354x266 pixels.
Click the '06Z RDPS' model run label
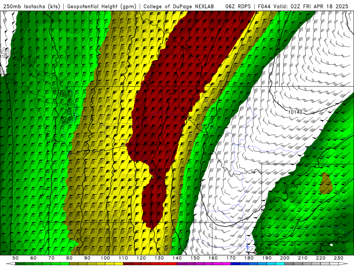238,6
